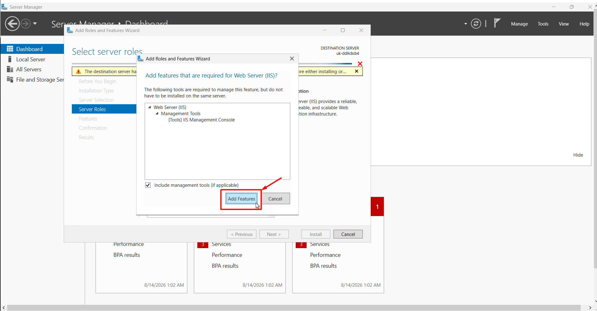597x311 pixels.
Task: Open BPA results in the middle tile
Action: [225, 266]
